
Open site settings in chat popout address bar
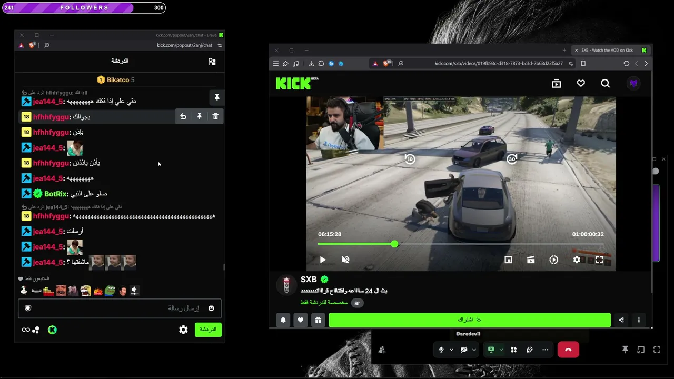coord(220,46)
